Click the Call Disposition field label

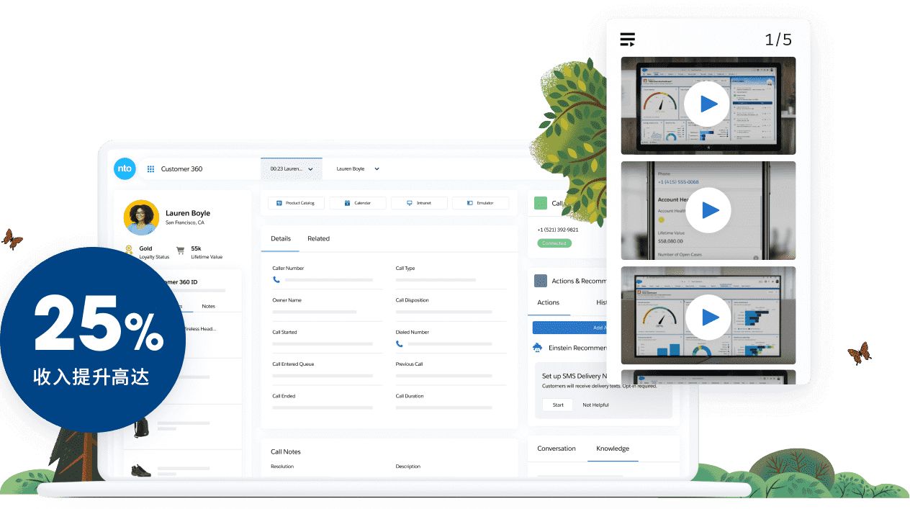click(412, 300)
